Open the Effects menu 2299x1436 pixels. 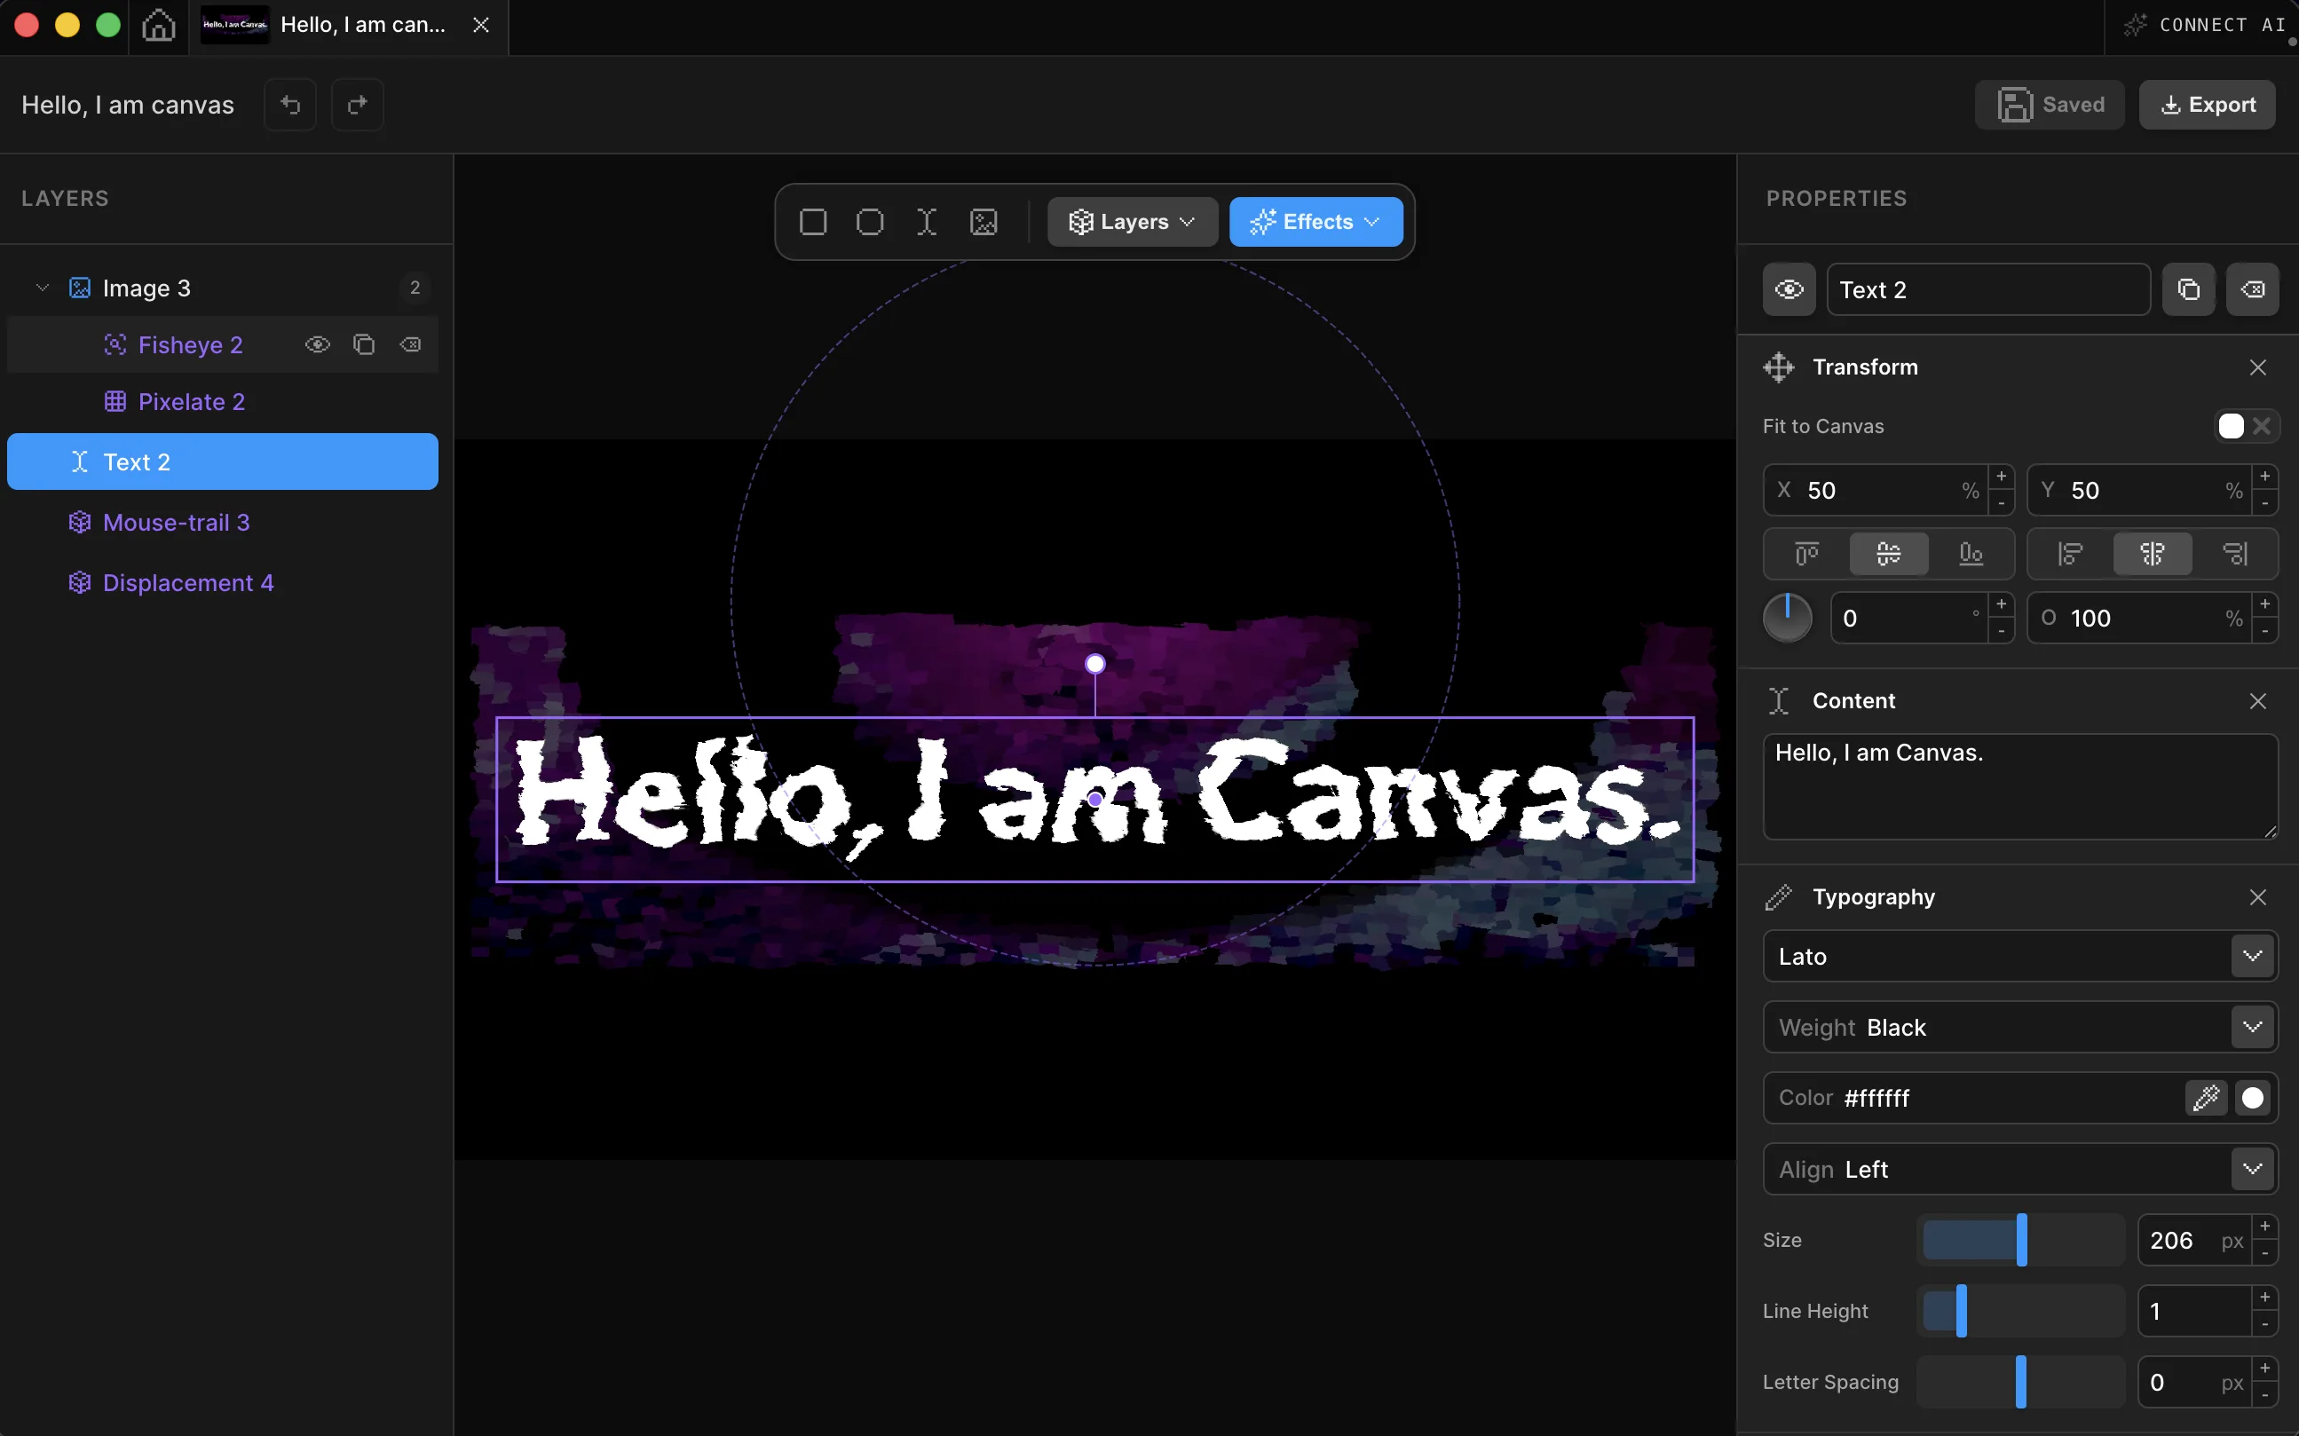[x=1315, y=222]
